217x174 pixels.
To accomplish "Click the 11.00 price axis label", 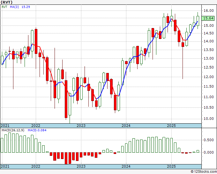I will pos(209,97).
